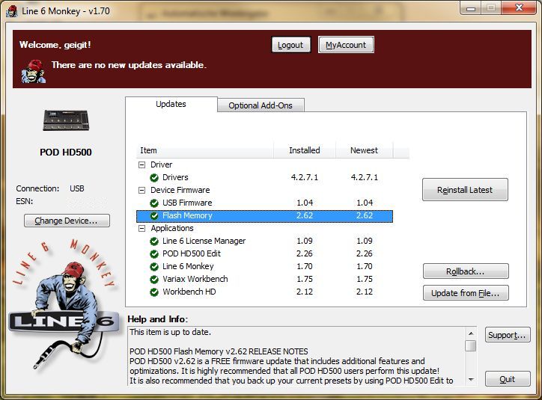Open the MyAccount page

click(346, 45)
